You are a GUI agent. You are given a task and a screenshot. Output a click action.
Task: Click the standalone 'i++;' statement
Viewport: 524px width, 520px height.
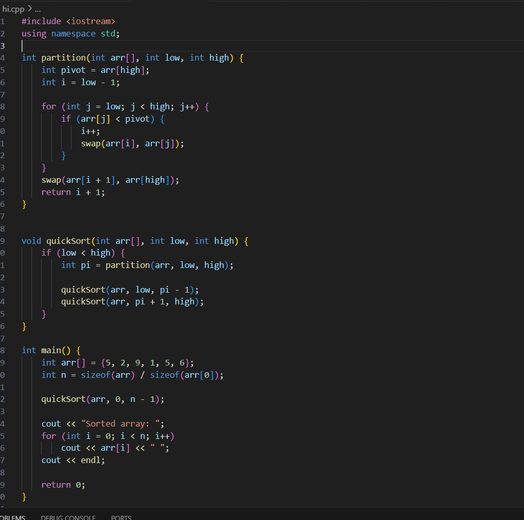[90, 131]
